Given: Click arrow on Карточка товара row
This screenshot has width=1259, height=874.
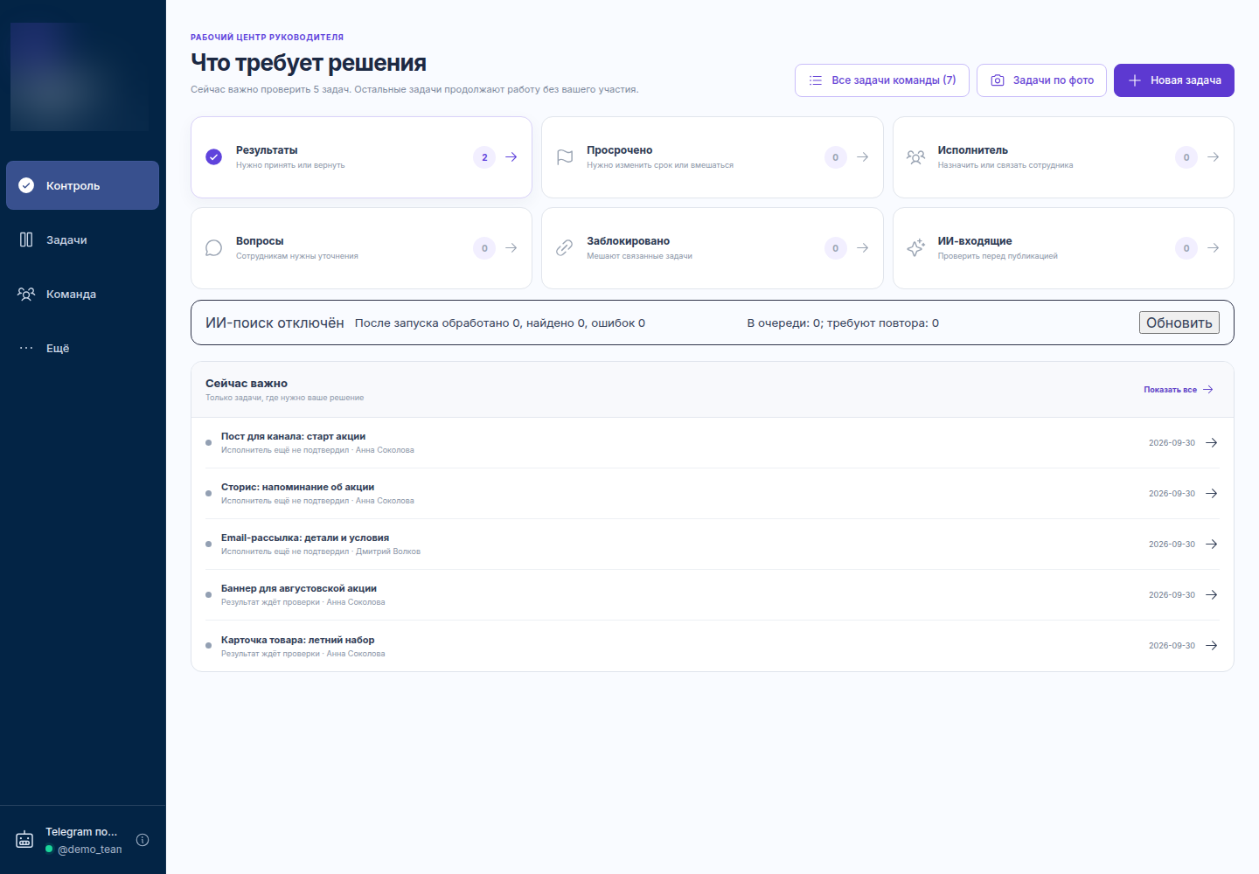Looking at the screenshot, I should pos(1212,646).
